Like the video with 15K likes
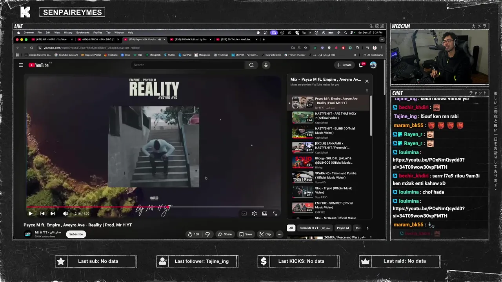 pos(194,234)
